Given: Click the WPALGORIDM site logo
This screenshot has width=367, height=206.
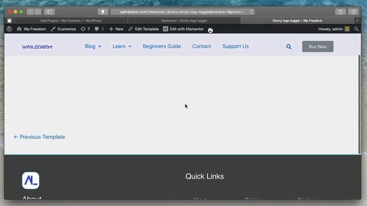Looking at the screenshot, I should (x=37, y=47).
